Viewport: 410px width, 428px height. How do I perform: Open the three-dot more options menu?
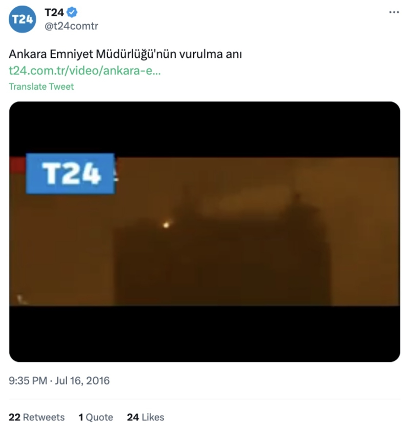[394, 12]
